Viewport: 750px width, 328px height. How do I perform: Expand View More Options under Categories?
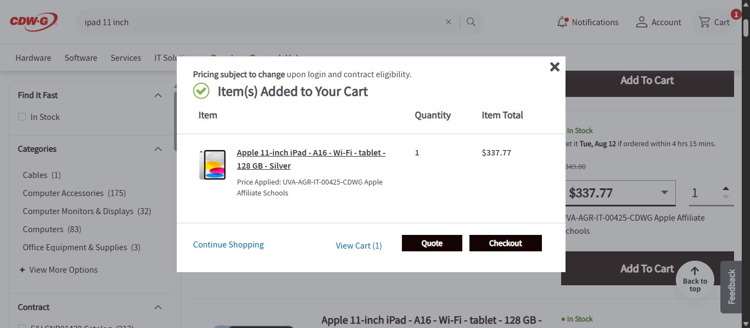coord(58,269)
